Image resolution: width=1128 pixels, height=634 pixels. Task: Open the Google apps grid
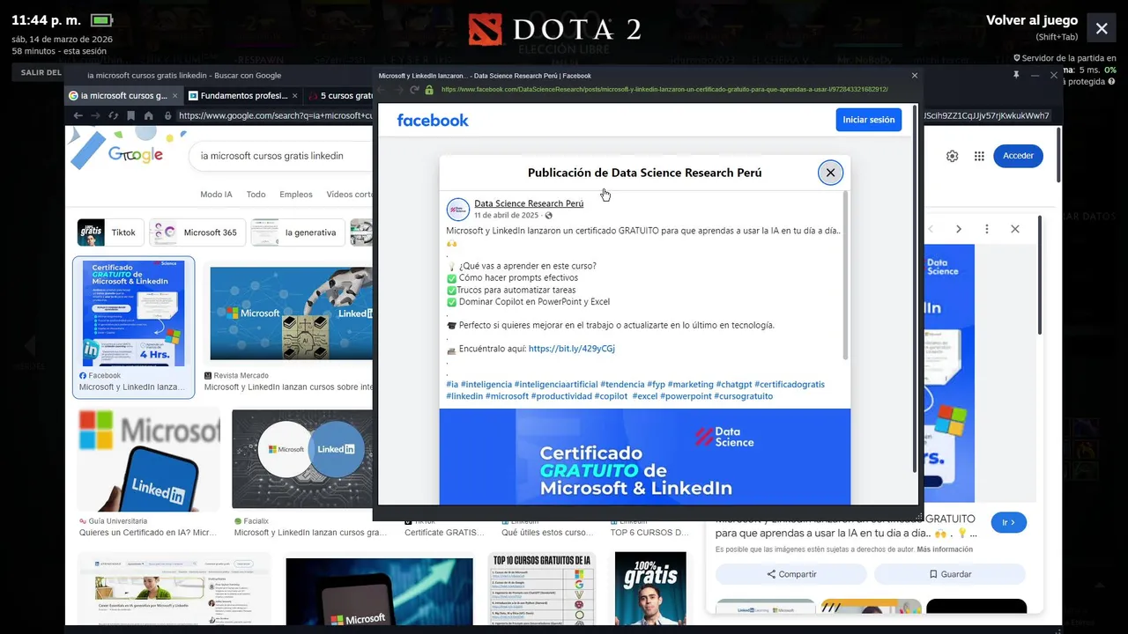[979, 156]
